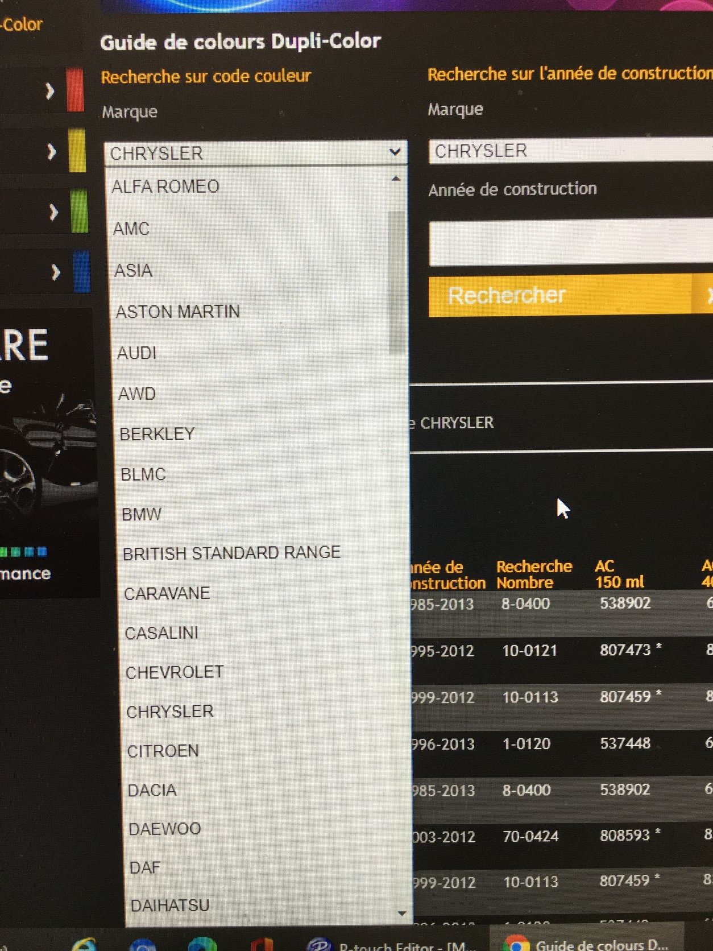713x951 pixels.
Task: Pick CITROEN from the brand list
Action: pyautogui.click(x=163, y=751)
